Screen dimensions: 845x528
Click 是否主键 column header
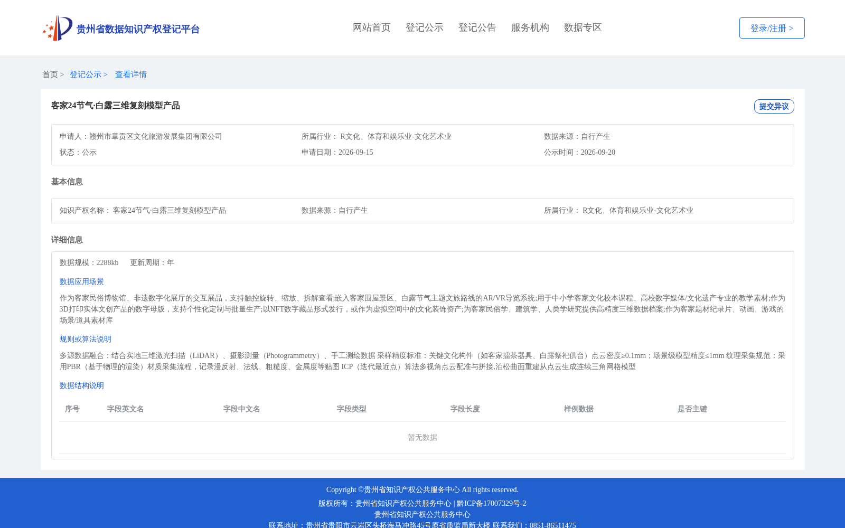692,409
